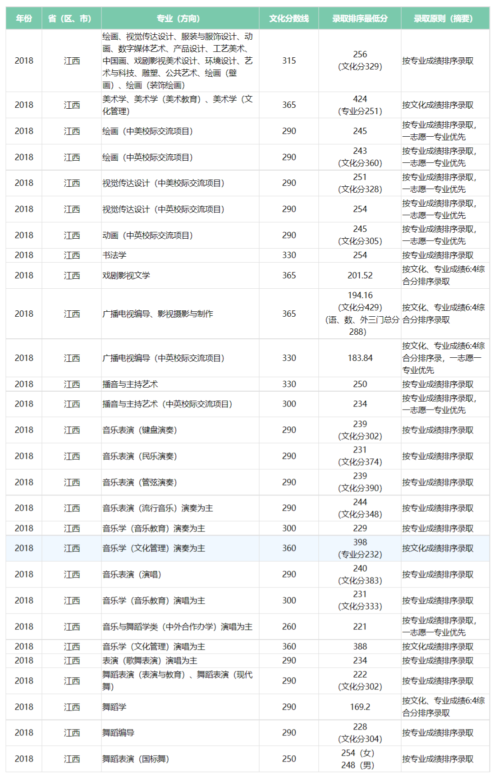Select the 书法学 major cell

pyautogui.click(x=180, y=255)
